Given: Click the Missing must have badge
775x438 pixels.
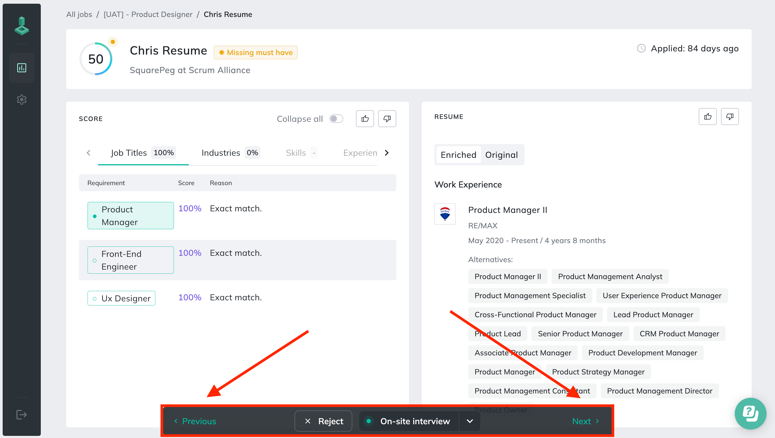Looking at the screenshot, I should click(x=255, y=52).
